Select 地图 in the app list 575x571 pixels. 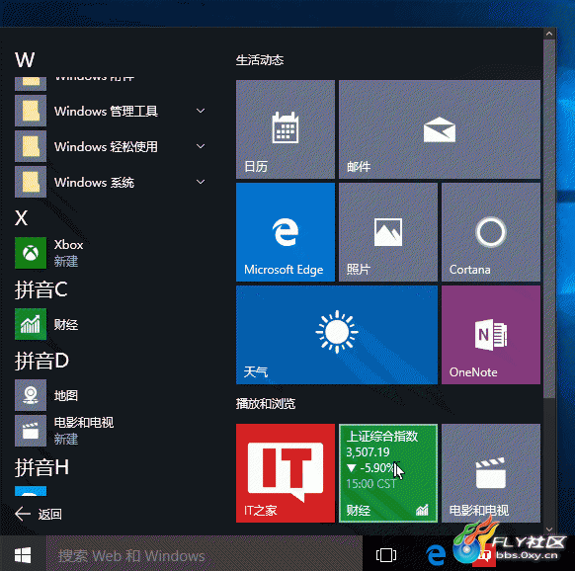click(x=110, y=395)
